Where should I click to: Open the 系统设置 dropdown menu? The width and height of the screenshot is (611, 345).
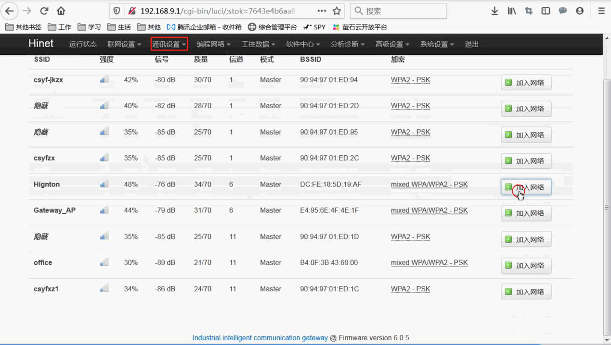(437, 44)
